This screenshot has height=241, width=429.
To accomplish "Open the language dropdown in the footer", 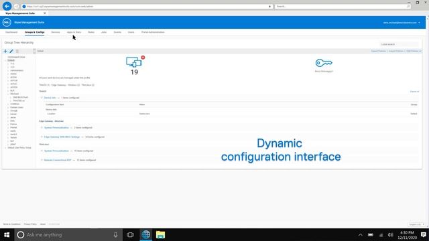I will [x=416, y=225].
